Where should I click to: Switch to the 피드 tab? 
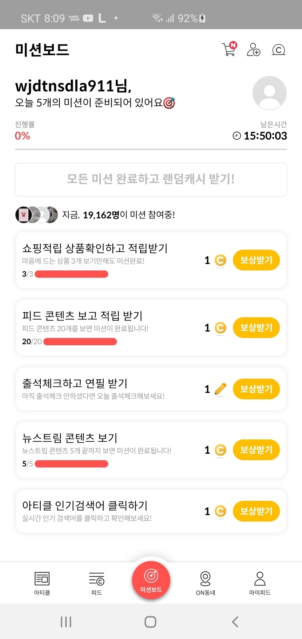click(x=96, y=583)
